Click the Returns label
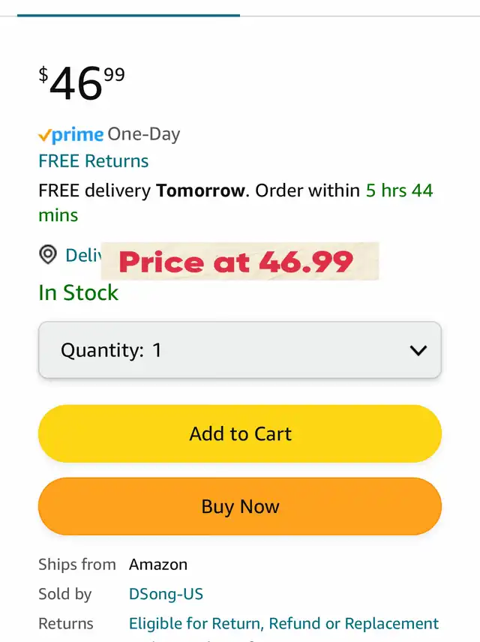480x642 pixels. pos(66,623)
